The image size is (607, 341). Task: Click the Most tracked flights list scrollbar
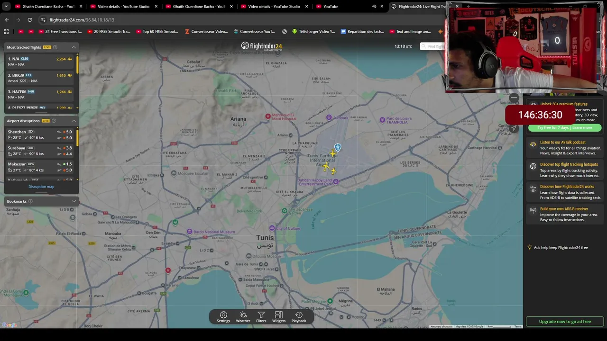coord(77,64)
